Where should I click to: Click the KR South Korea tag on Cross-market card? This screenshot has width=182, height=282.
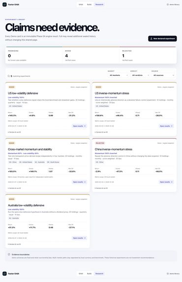pyautogui.click(x=53, y=162)
